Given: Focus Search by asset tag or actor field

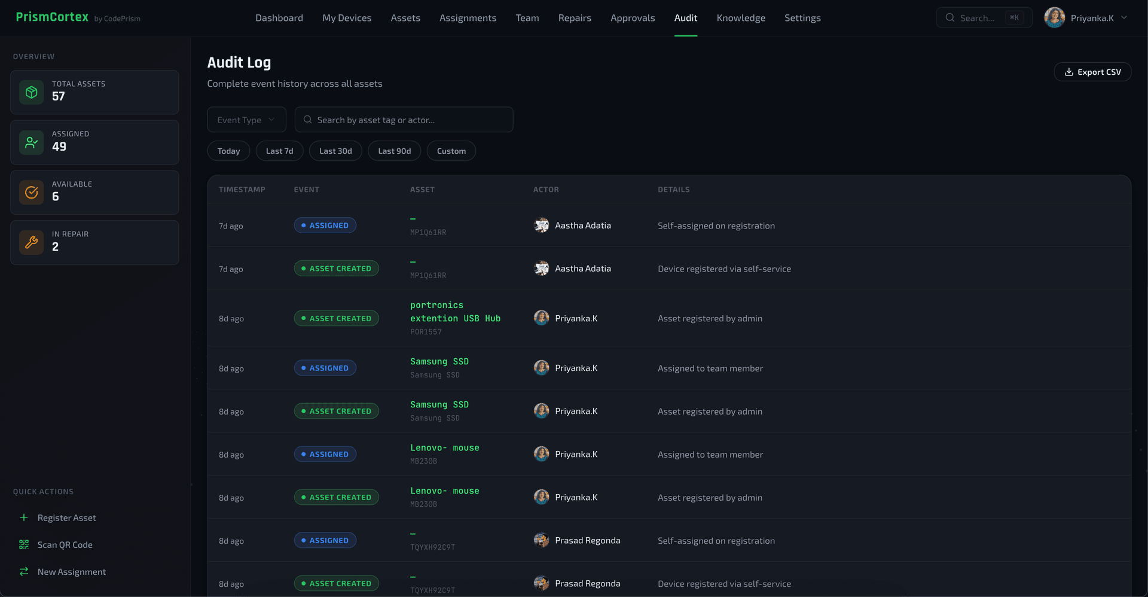Looking at the screenshot, I should pyautogui.click(x=404, y=120).
